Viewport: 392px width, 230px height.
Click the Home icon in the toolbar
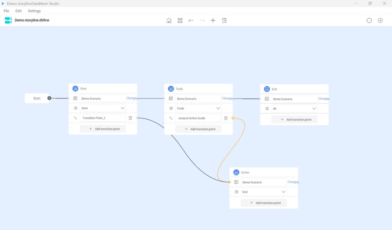click(x=169, y=20)
